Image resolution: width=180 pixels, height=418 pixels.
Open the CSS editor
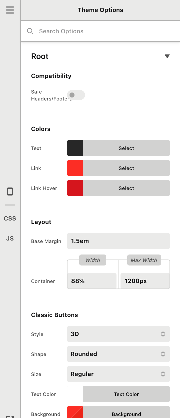10,218
